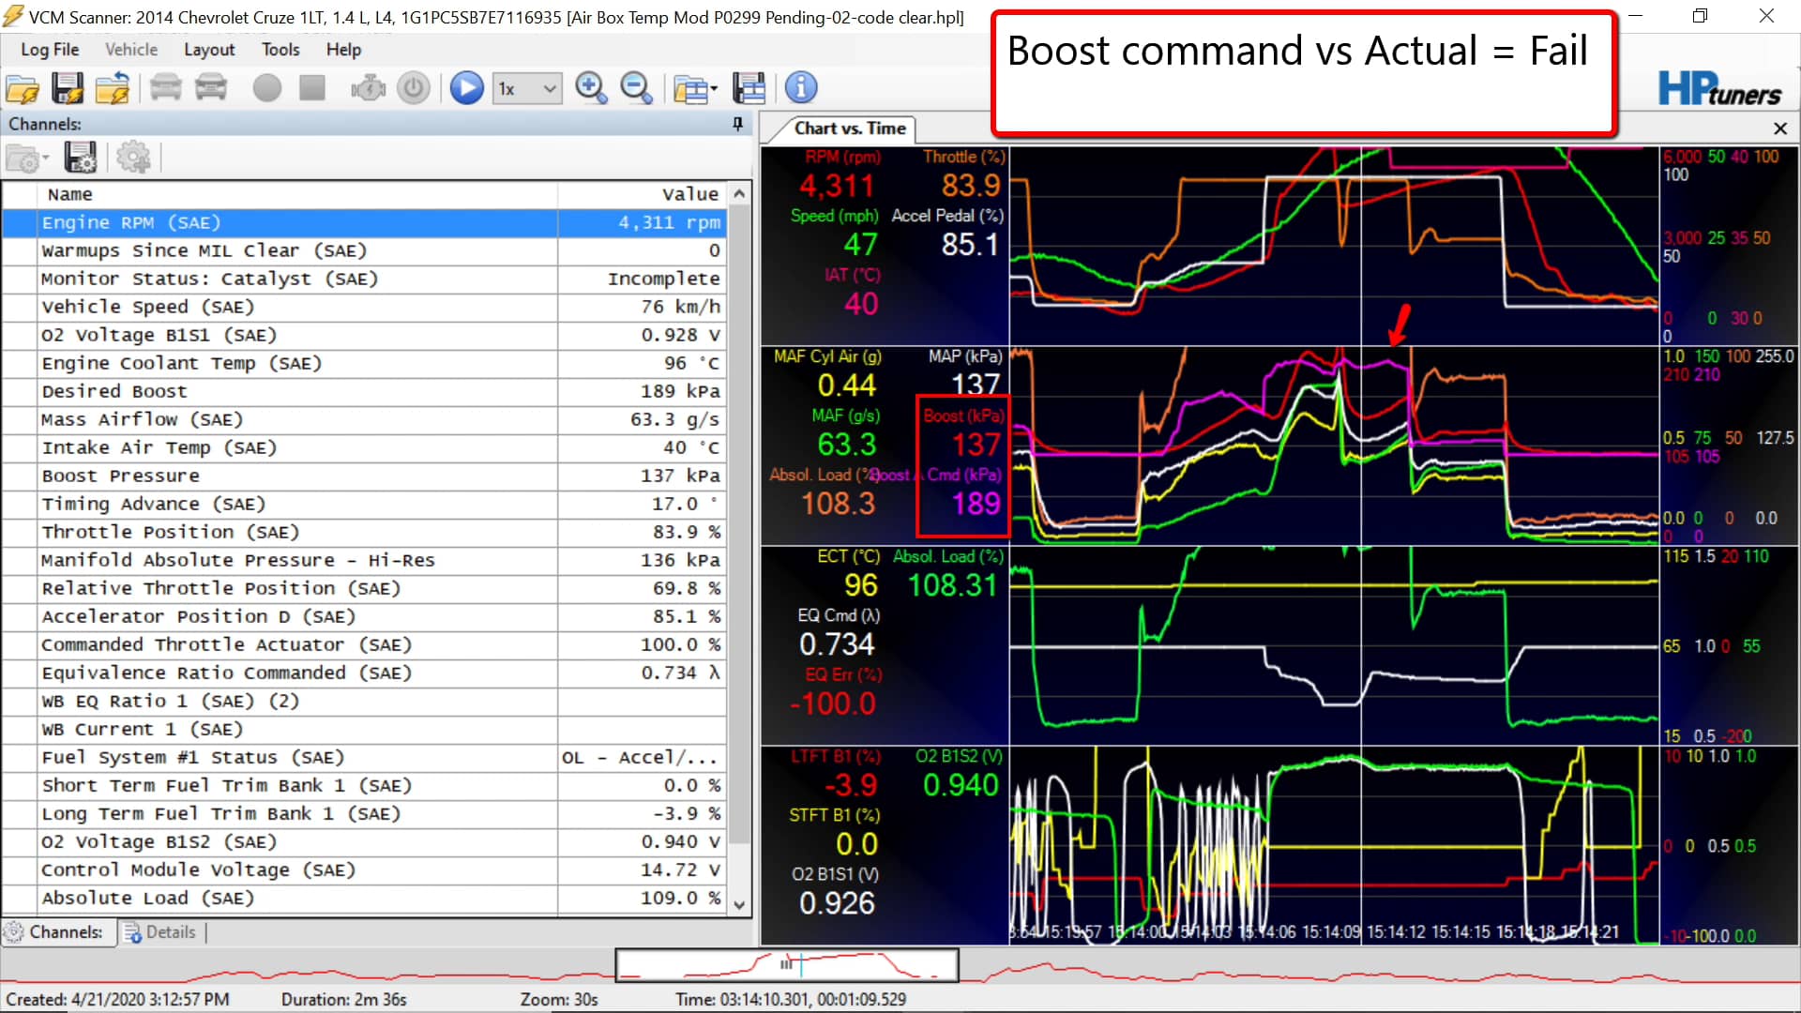
Task: Zoom out of the chart with the magnifier minus
Action: click(636, 88)
